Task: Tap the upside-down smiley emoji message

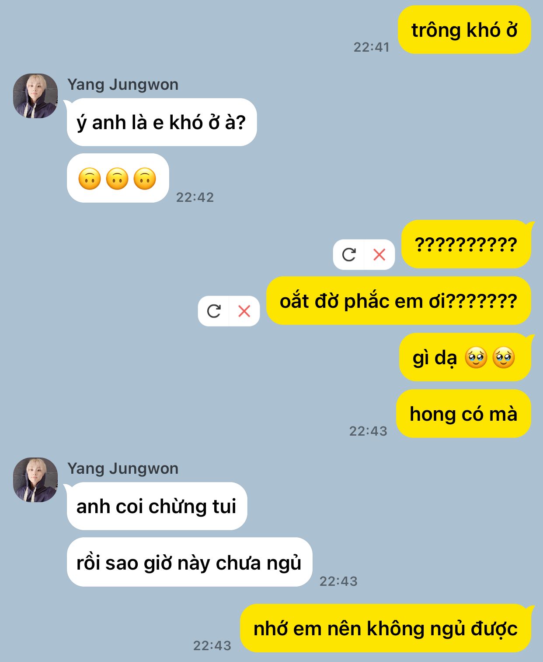Action: tap(118, 178)
